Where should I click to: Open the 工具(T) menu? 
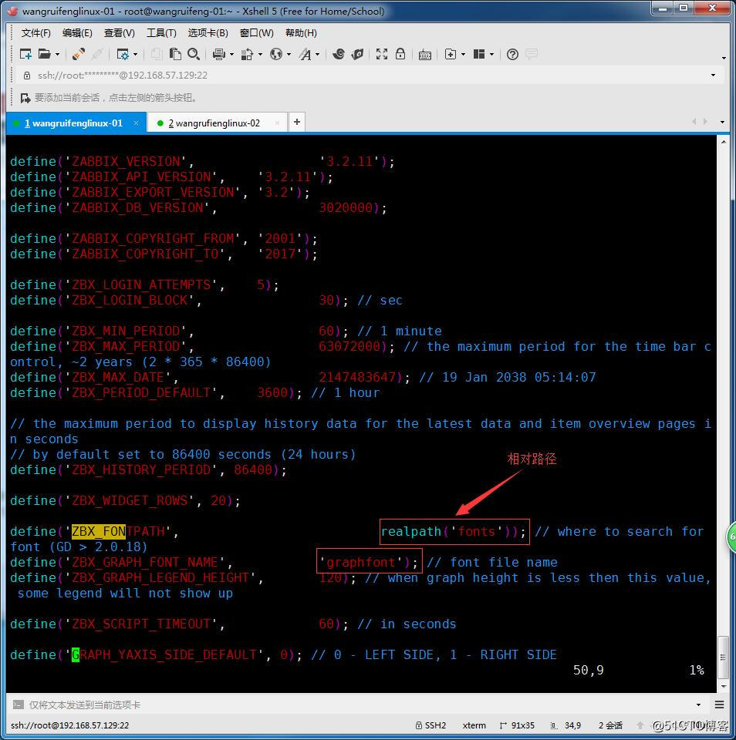tap(161, 32)
